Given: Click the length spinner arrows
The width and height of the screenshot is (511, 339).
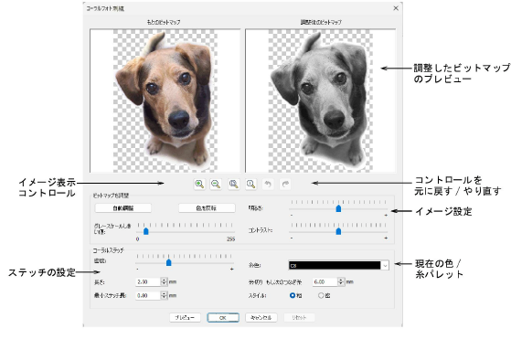Looking at the screenshot, I should point(164,281).
